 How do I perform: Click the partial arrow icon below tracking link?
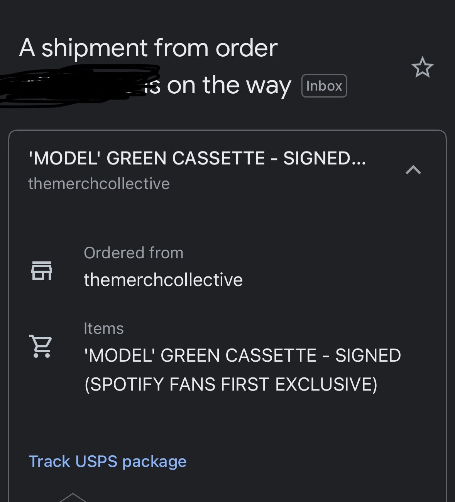pyautogui.click(x=73, y=497)
